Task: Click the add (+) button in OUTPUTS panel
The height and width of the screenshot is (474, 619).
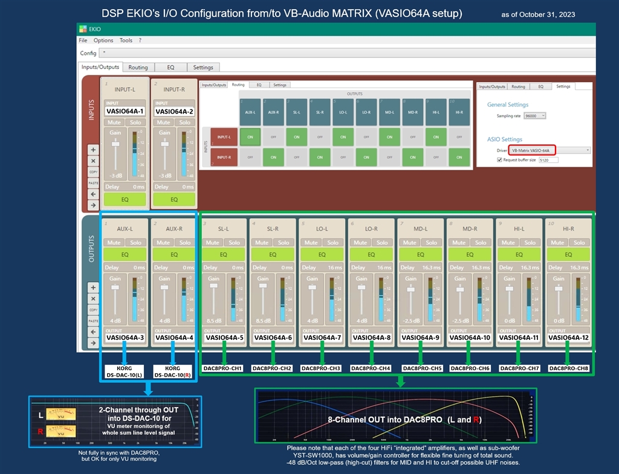Action: click(x=93, y=287)
